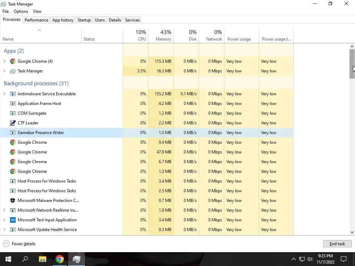
Task: Click the Task Manager title bar icon
Action: click(x=3, y=4)
